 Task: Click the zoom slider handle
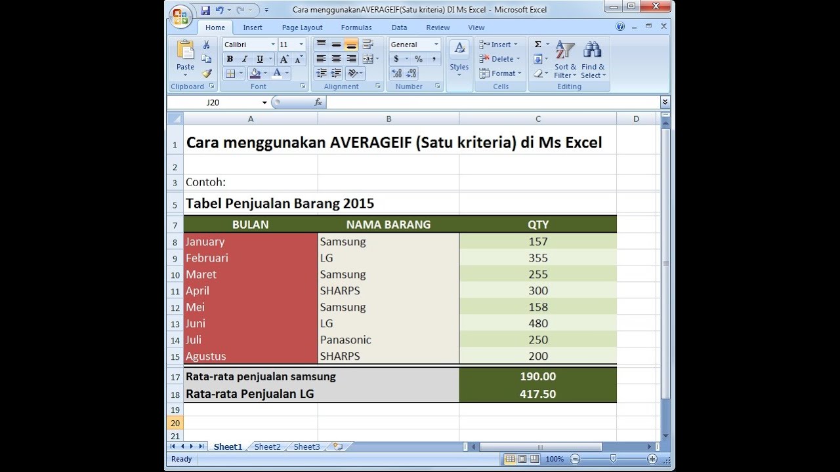pos(613,459)
